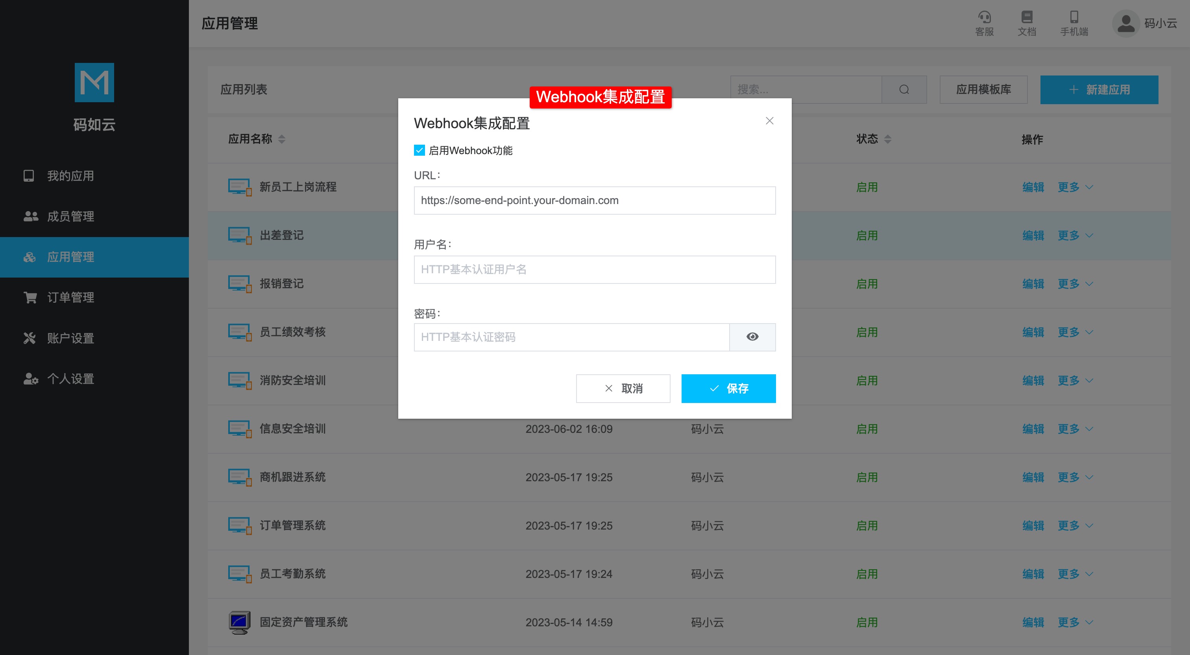Click 保存 button in dialog
This screenshot has height=655, width=1190.
pos(728,389)
